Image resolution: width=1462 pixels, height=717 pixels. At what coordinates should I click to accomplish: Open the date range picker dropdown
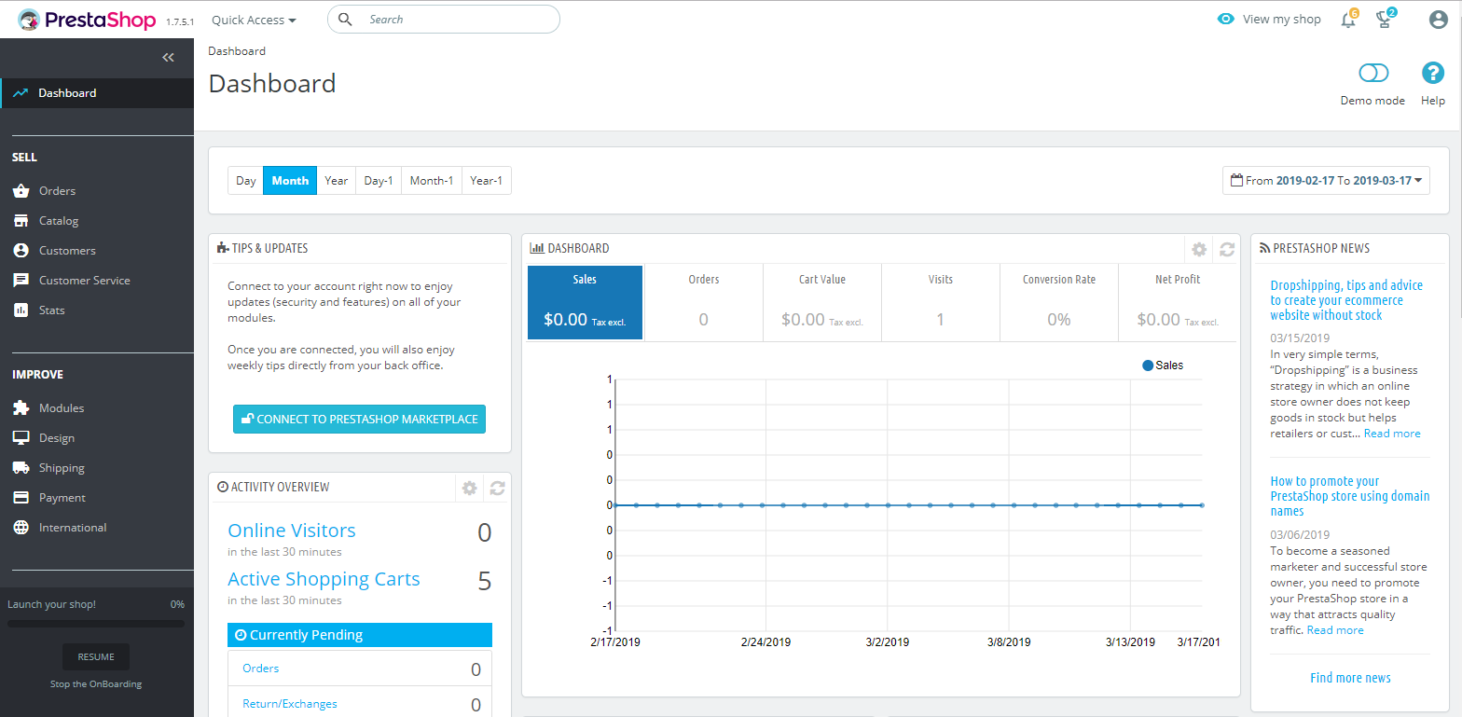[x=1326, y=180]
